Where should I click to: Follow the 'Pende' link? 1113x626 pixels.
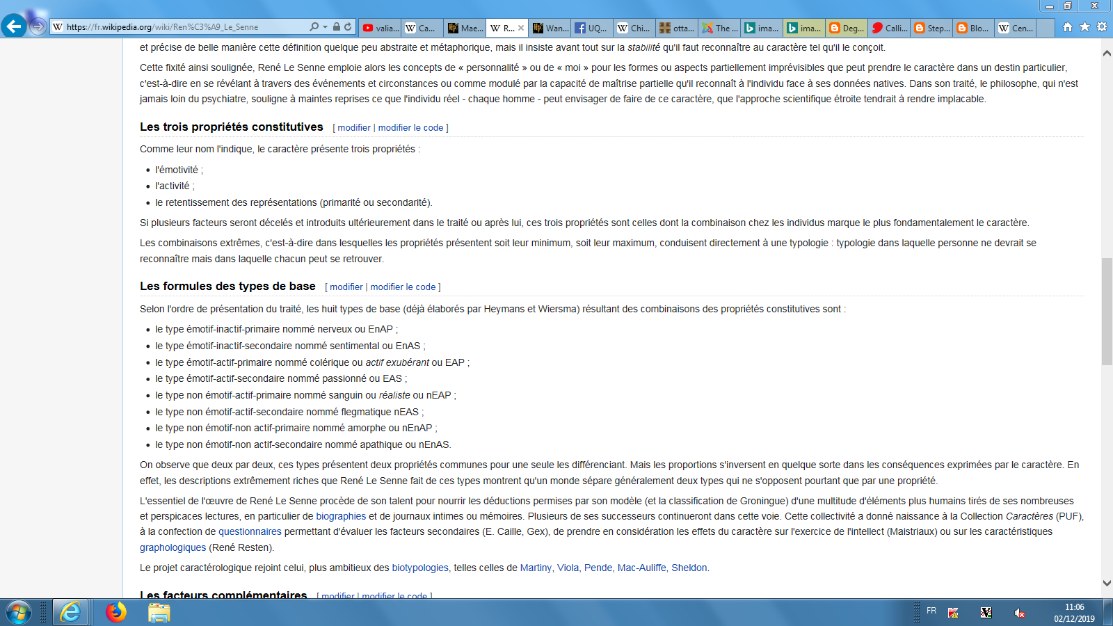[x=598, y=568]
